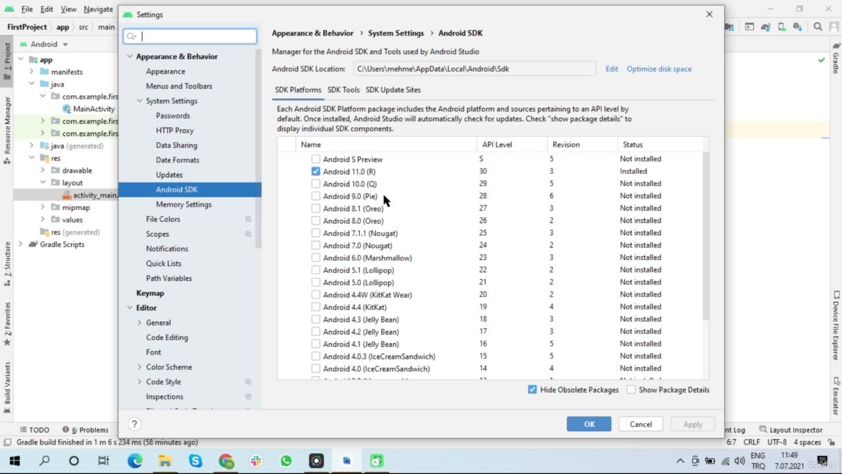The height and width of the screenshot is (474, 842).
Task: Click the Search Everywhere magnifier icon
Action: click(x=818, y=27)
